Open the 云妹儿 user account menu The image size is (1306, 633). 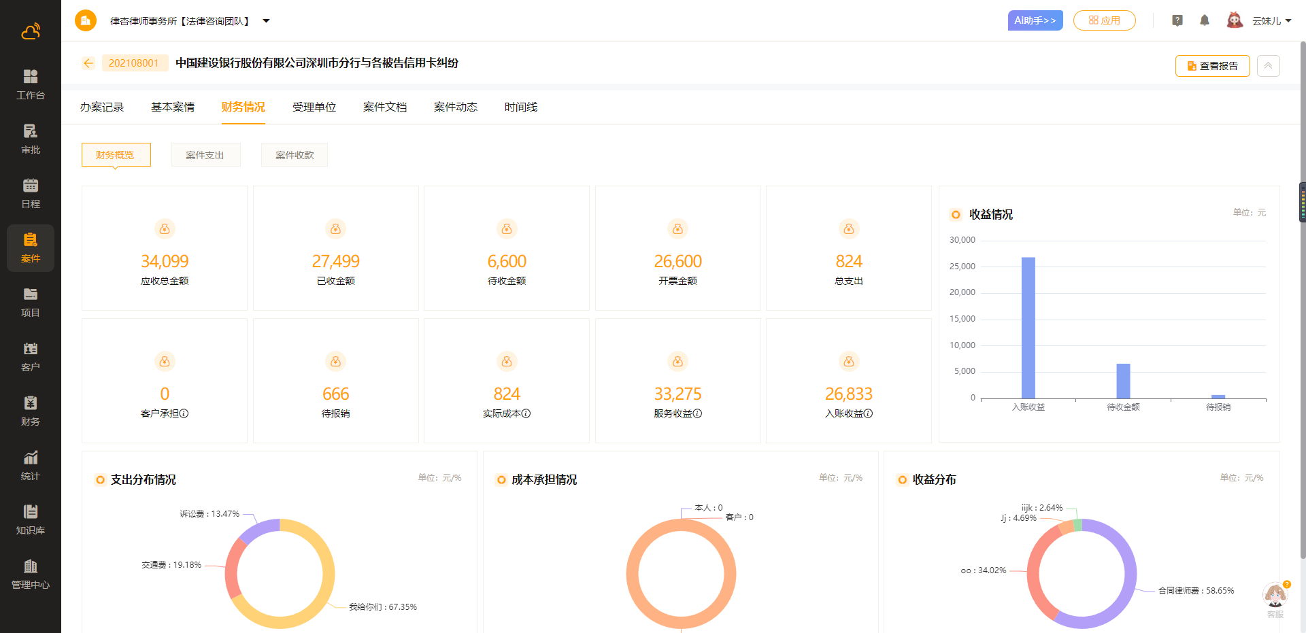1270,21
